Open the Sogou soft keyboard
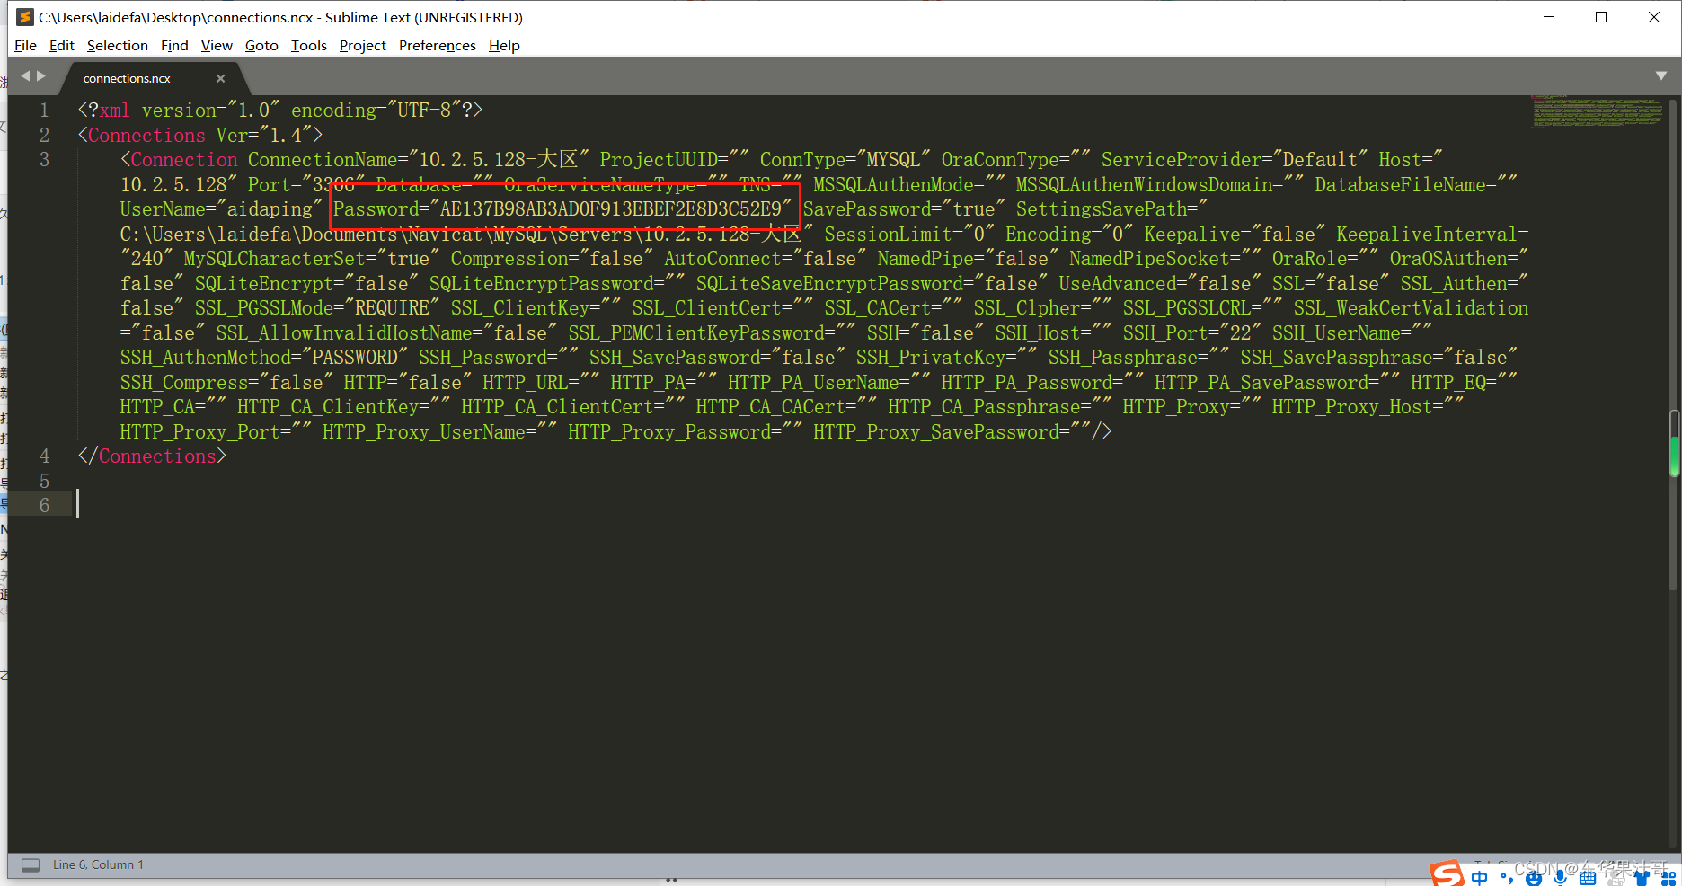The height and width of the screenshot is (886, 1682). tap(1588, 878)
